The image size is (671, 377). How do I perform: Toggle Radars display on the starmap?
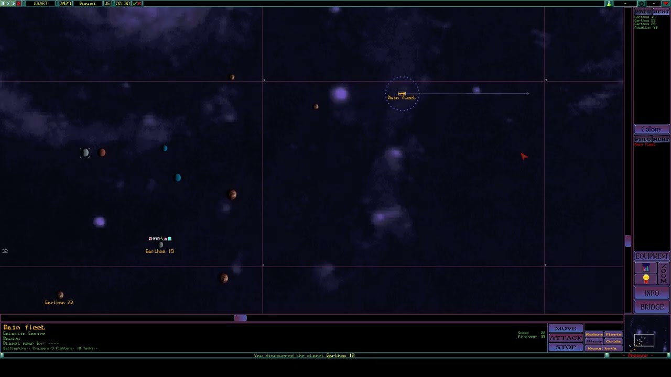[x=594, y=334]
